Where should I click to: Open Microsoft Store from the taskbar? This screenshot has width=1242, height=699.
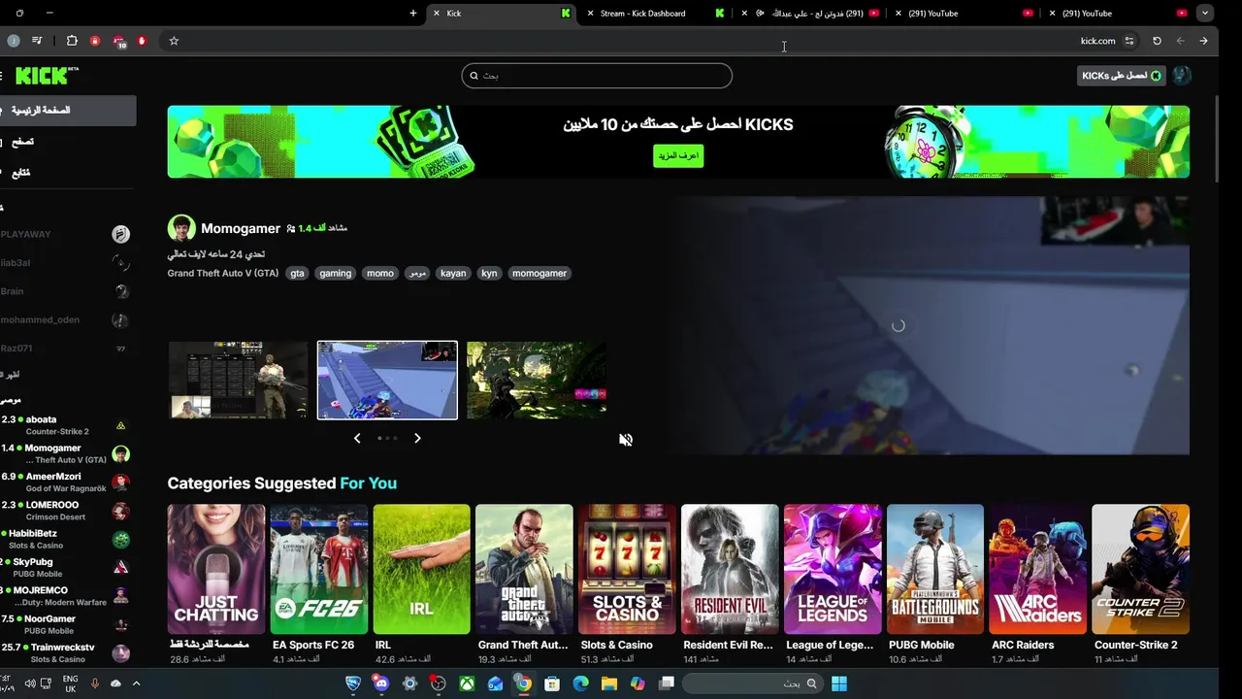pyautogui.click(x=552, y=683)
